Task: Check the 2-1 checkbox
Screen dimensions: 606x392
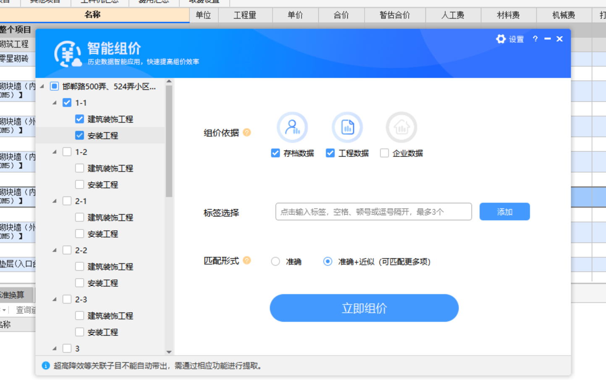Action: point(67,201)
